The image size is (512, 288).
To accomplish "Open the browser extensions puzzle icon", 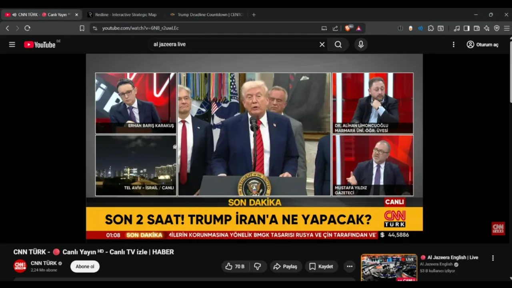I will (x=431, y=28).
